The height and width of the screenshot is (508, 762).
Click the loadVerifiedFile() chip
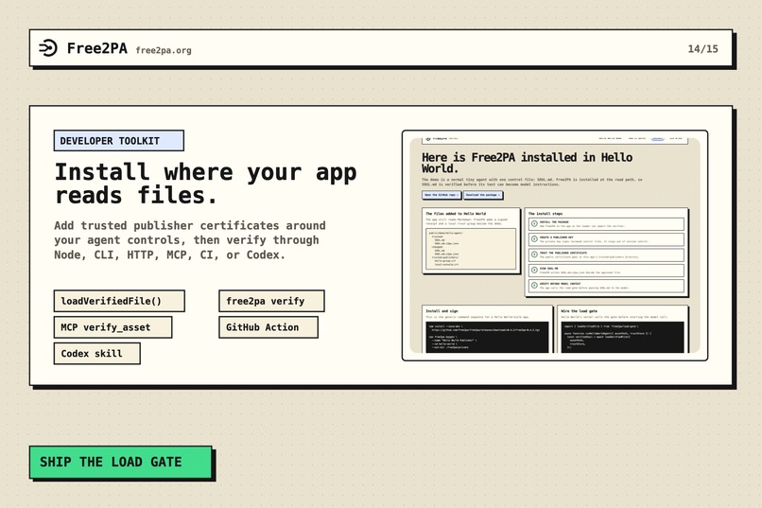click(119, 301)
